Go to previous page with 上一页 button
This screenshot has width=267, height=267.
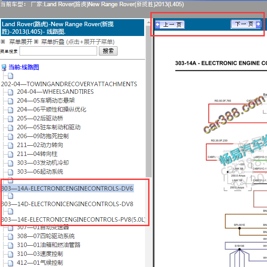[170, 24]
